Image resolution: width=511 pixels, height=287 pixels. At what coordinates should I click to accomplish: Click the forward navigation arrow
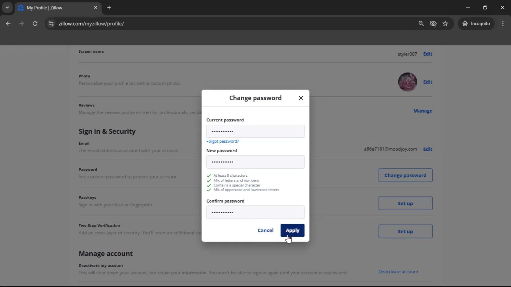coord(21,24)
